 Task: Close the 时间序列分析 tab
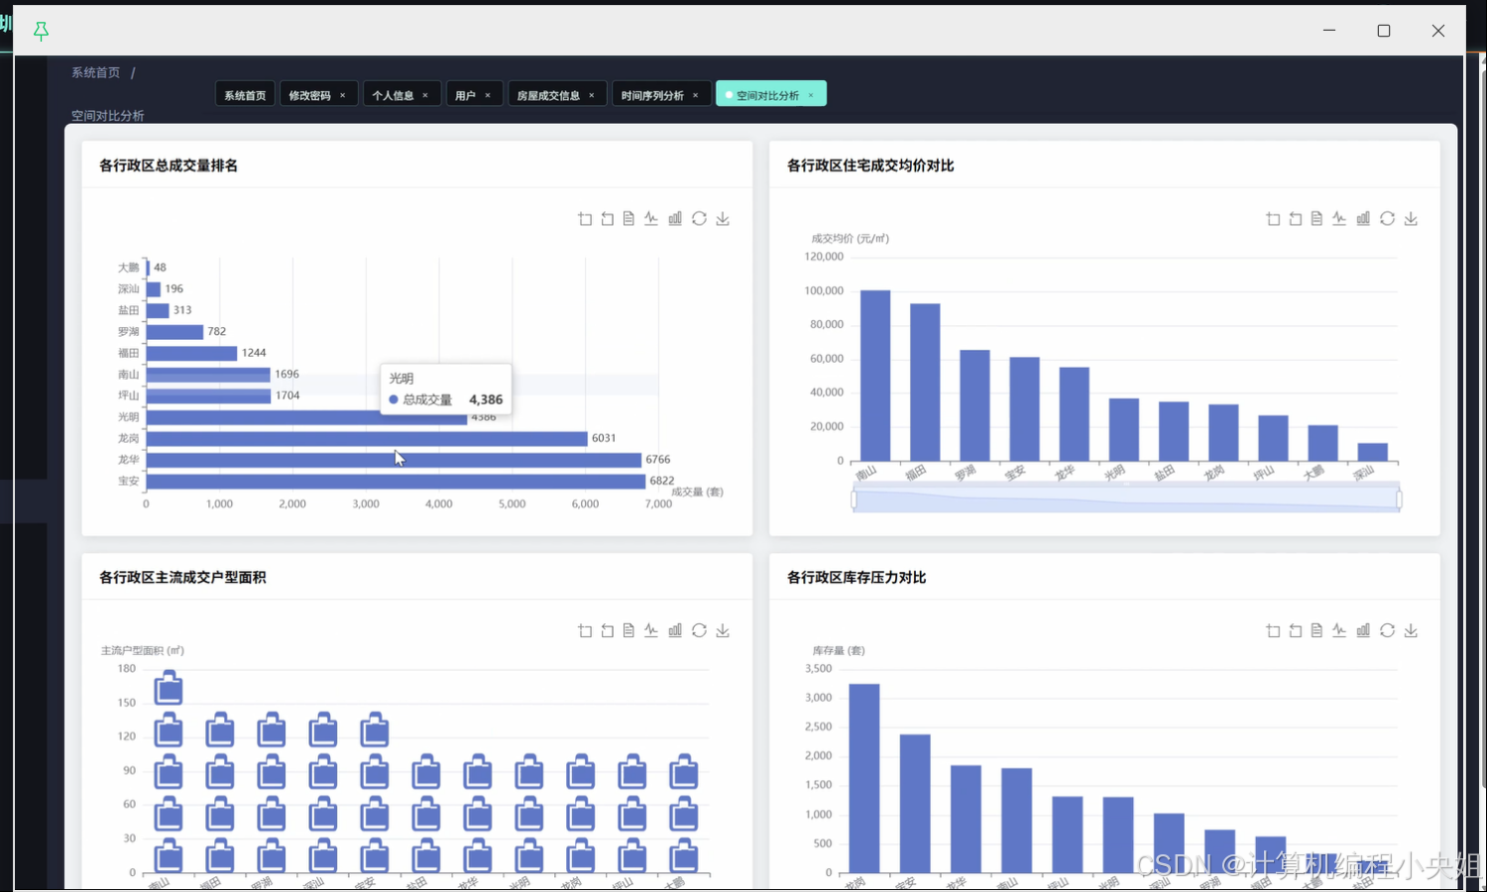pos(696,95)
